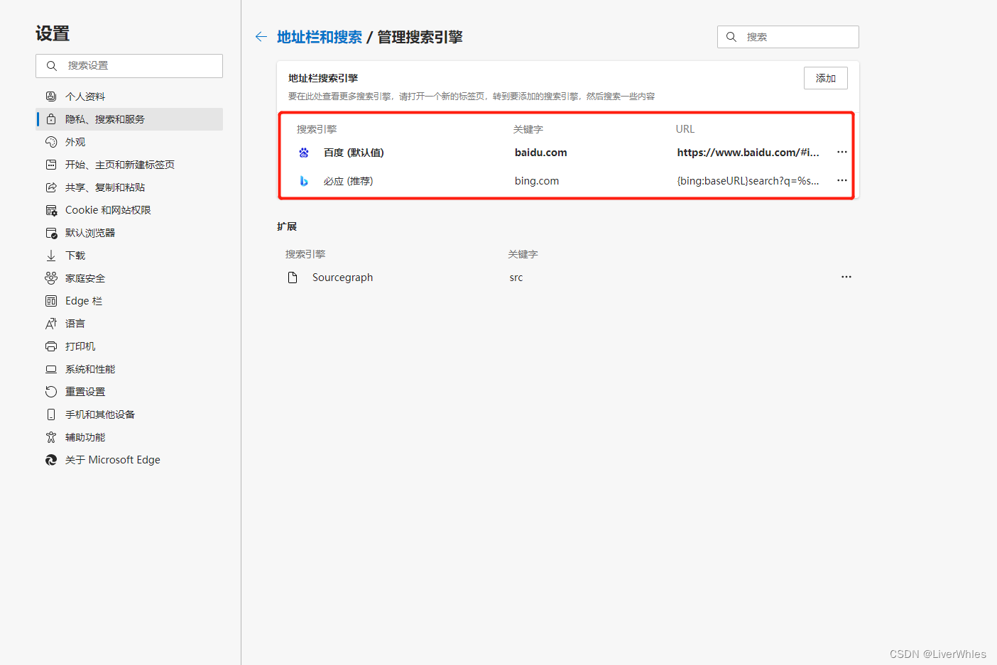Click the back arrow beside 地址栏和搜索
The image size is (997, 665).
[x=261, y=37]
